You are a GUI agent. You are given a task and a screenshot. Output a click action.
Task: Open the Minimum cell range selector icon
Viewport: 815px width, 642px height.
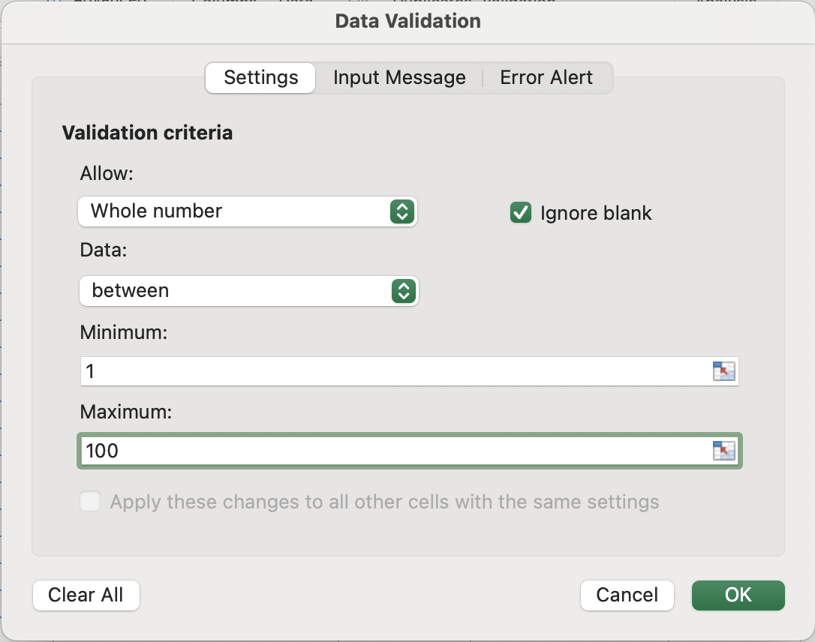(723, 371)
